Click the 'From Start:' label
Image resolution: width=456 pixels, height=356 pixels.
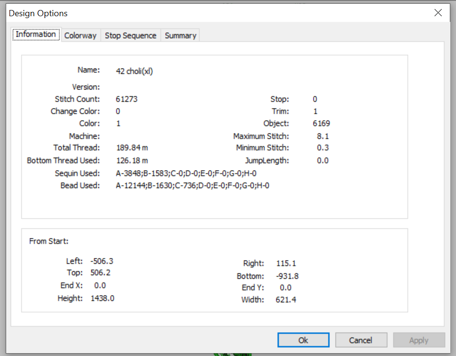[x=49, y=241]
